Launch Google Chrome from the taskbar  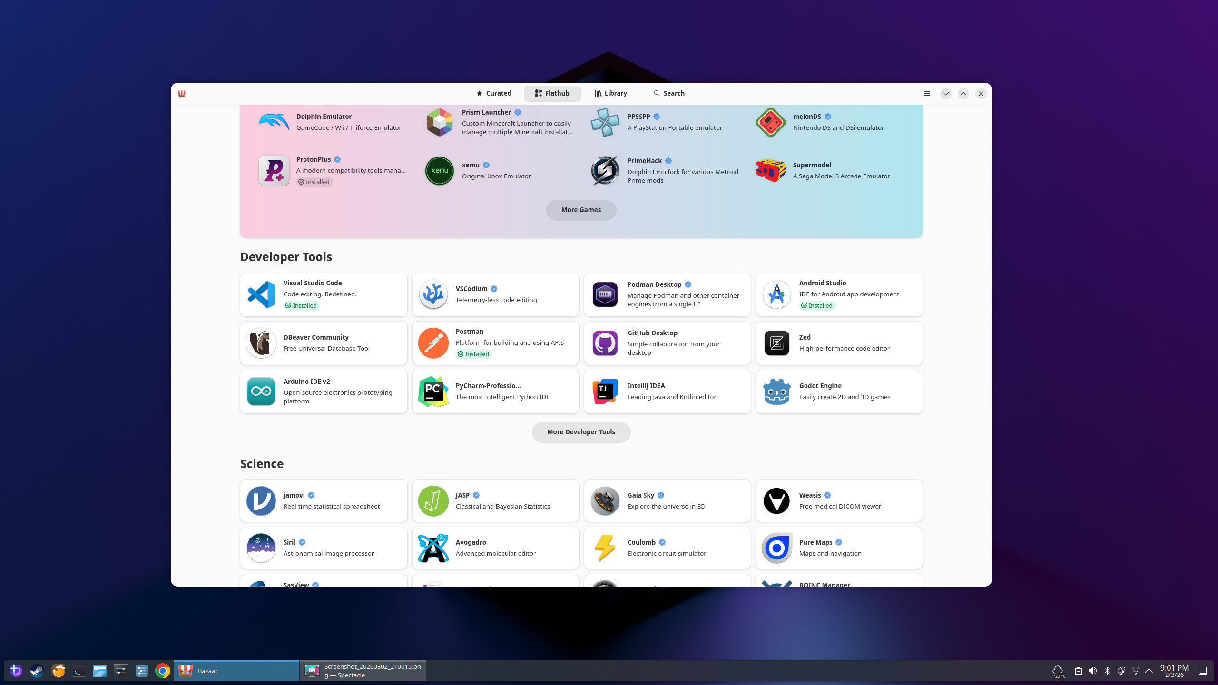[162, 671]
